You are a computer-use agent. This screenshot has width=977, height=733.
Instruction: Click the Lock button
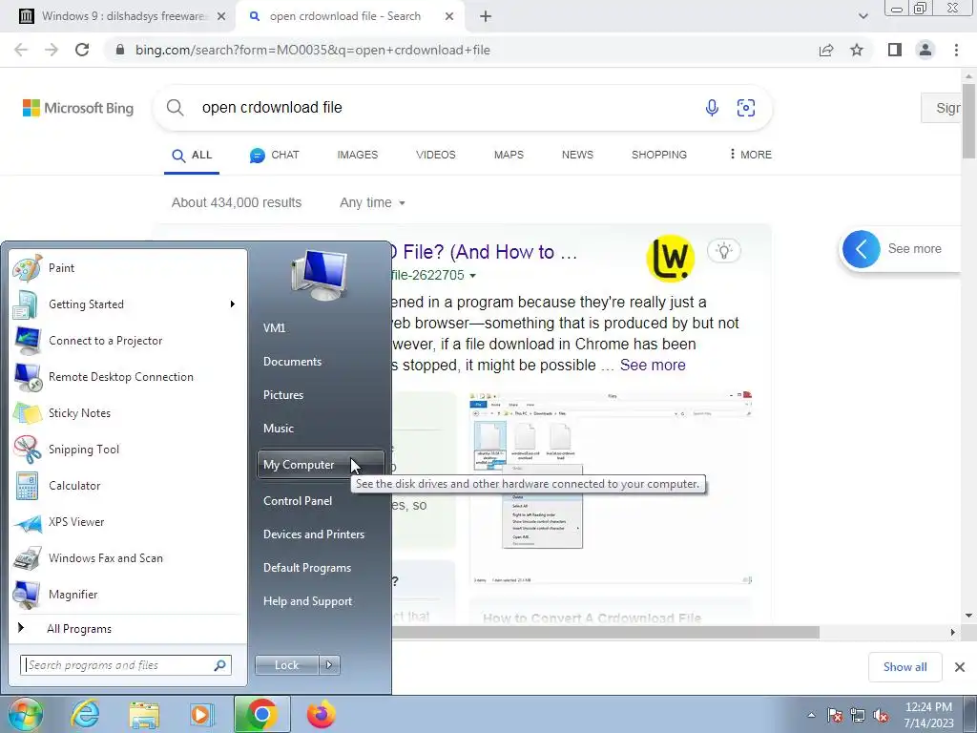(x=286, y=665)
